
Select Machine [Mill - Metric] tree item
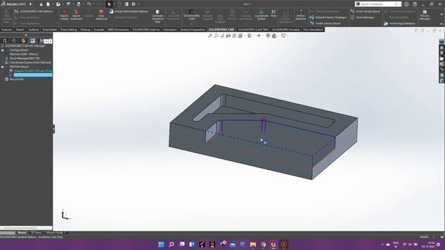24,54
